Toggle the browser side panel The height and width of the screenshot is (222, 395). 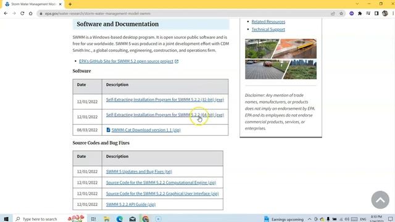click(x=376, y=14)
